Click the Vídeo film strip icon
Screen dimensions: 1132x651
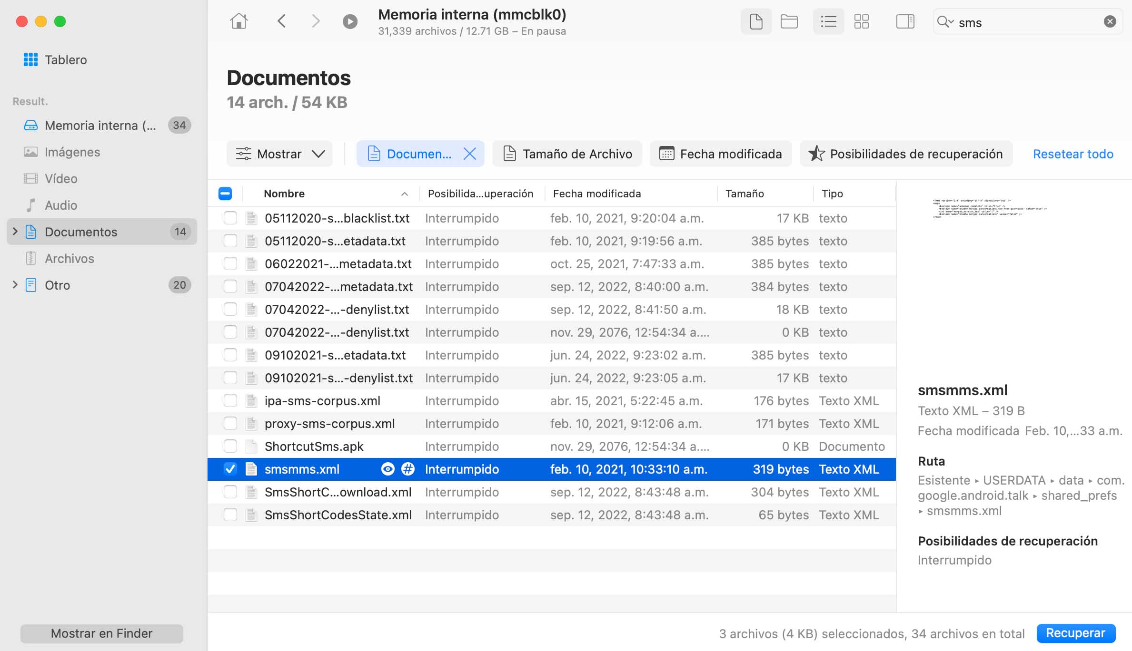click(x=30, y=178)
